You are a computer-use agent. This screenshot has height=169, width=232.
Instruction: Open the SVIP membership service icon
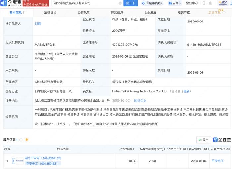point(223,3)
